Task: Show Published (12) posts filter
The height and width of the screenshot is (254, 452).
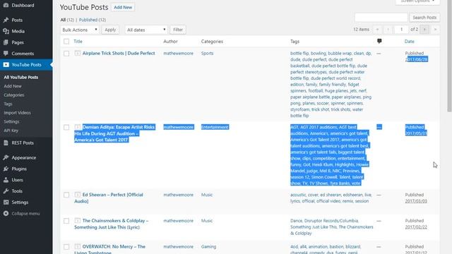Action: (93, 20)
